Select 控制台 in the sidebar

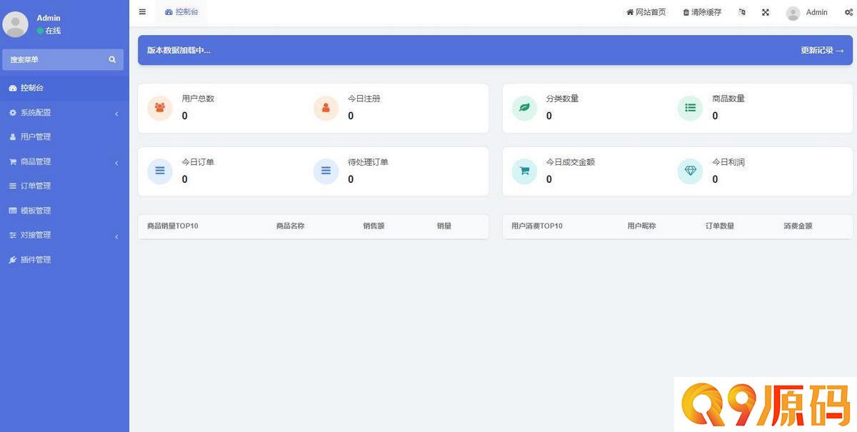click(x=64, y=88)
